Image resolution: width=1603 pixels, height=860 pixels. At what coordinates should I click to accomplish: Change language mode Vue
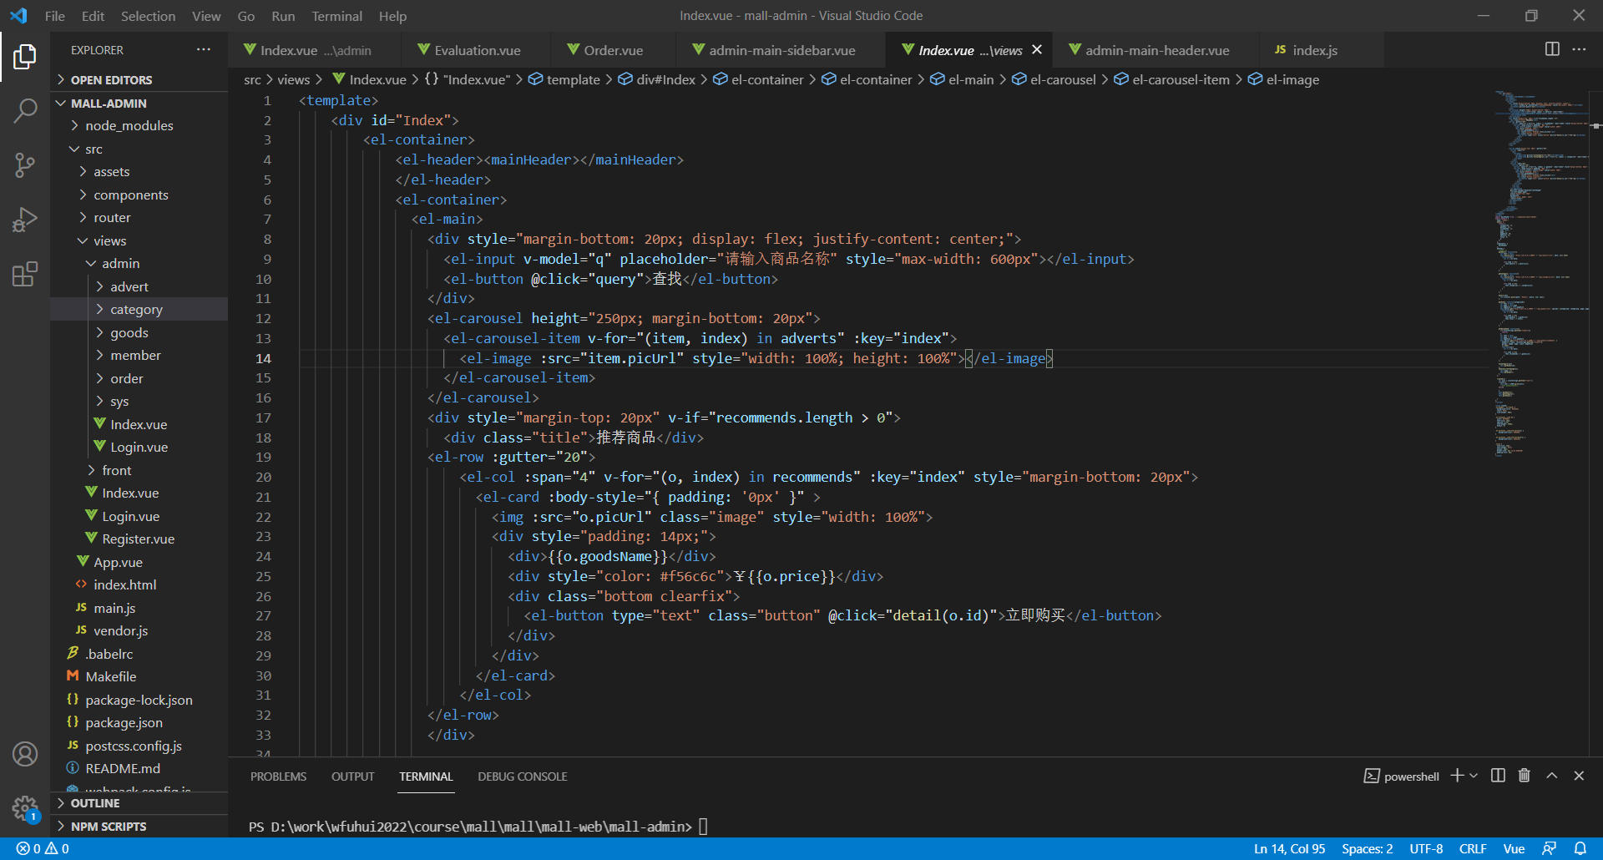[x=1514, y=848]
